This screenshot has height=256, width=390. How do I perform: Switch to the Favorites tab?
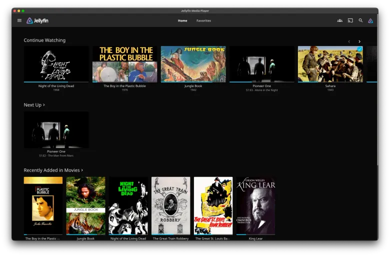coord(203,20)
